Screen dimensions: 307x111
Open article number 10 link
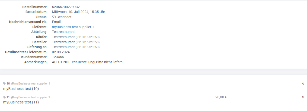(x=8, y=83)
